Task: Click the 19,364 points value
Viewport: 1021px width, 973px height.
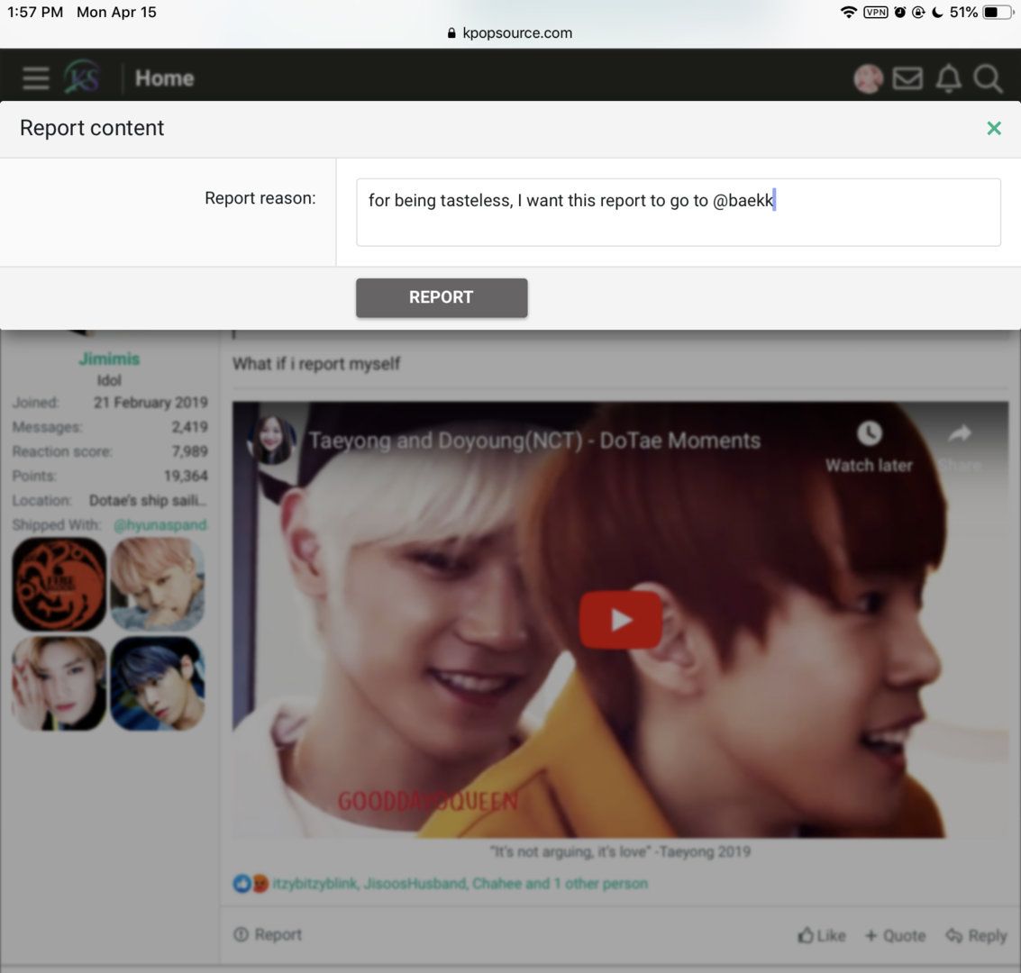Action: click(x=186, y=476)
